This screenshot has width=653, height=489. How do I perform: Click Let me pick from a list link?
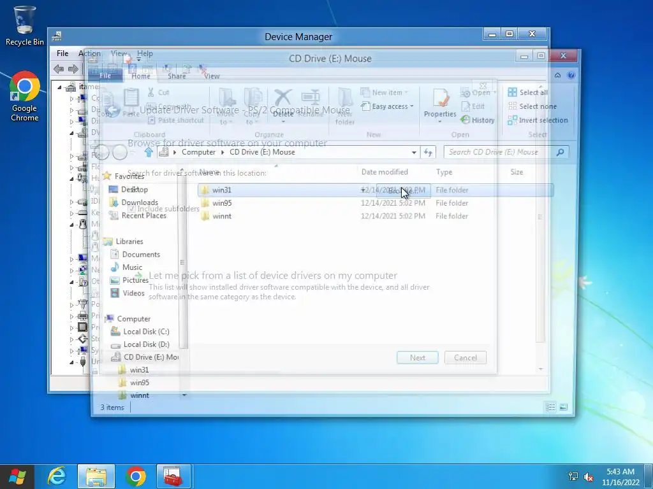[273, 275]
